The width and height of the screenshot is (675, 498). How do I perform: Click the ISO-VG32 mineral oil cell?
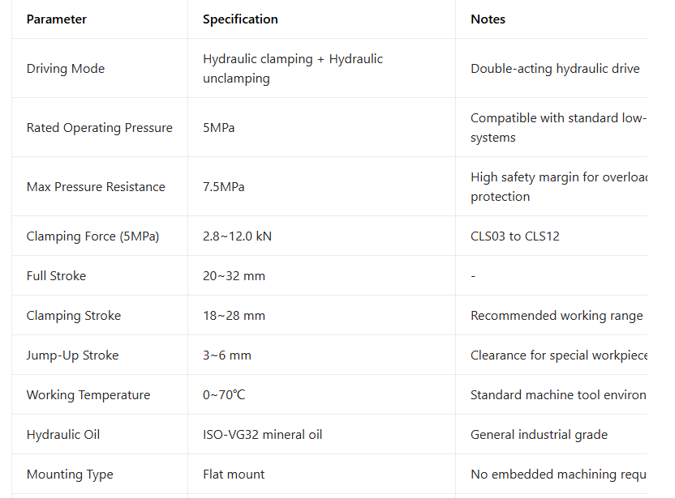pos(262,435)
